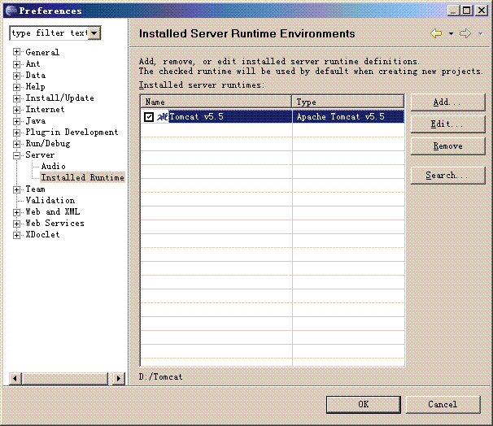Click the tree's left scroll arrow
Viewport: 493px width, 426px height.
click(x=15, y=378)
